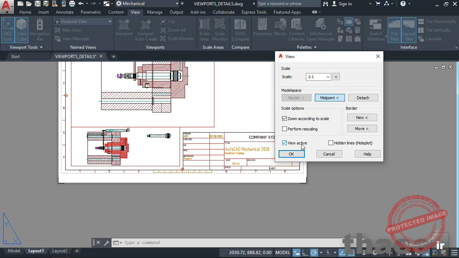The width and height of the screenshot is (459, 258).
Task: Click the Midpoint < button
Action: (330, 98)
